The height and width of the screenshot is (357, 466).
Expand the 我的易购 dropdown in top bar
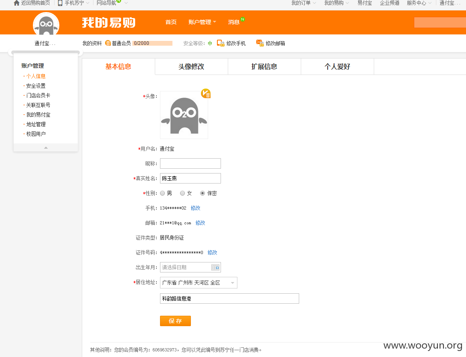pyautogui.click(x=347, y=3)
